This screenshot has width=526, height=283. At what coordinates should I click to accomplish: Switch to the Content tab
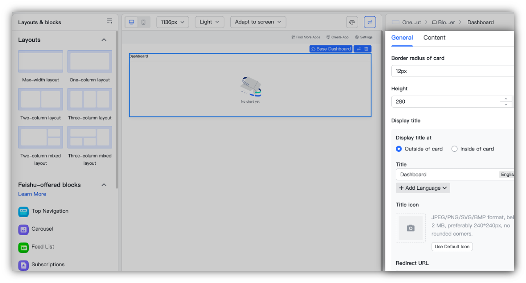pyautogui.click(x=434, y=38)
